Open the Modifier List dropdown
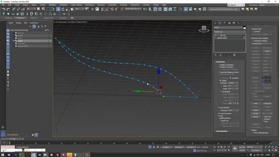 point(230,32)
